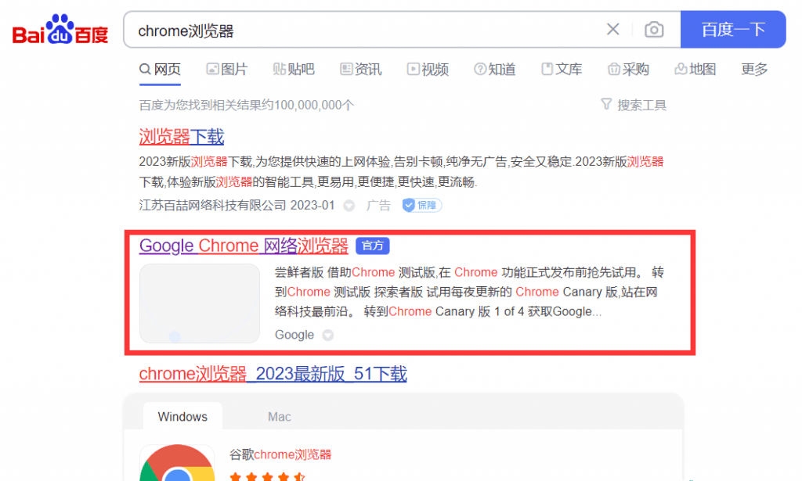This screenshot has height=481, width=802.
Task: Click the Google source name
Action: (294, 335)
